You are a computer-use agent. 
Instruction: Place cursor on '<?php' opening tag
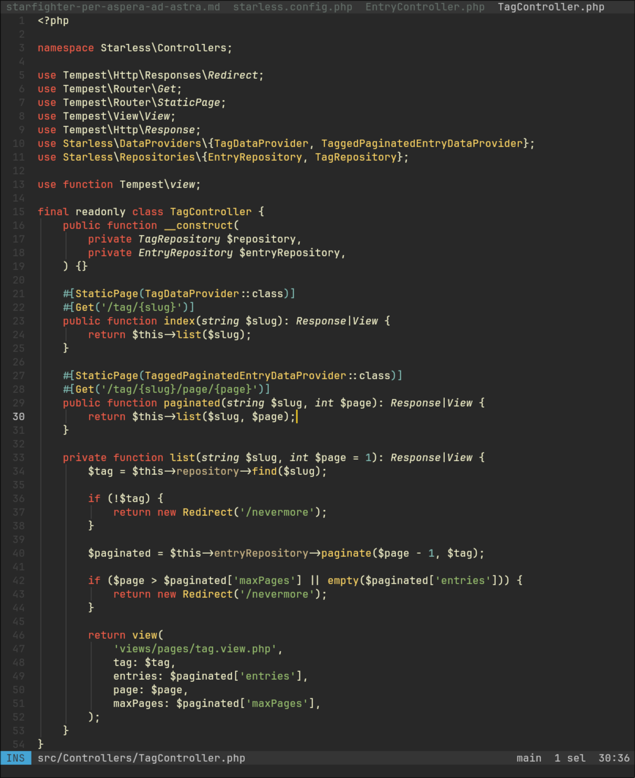[x=53, y=20]
